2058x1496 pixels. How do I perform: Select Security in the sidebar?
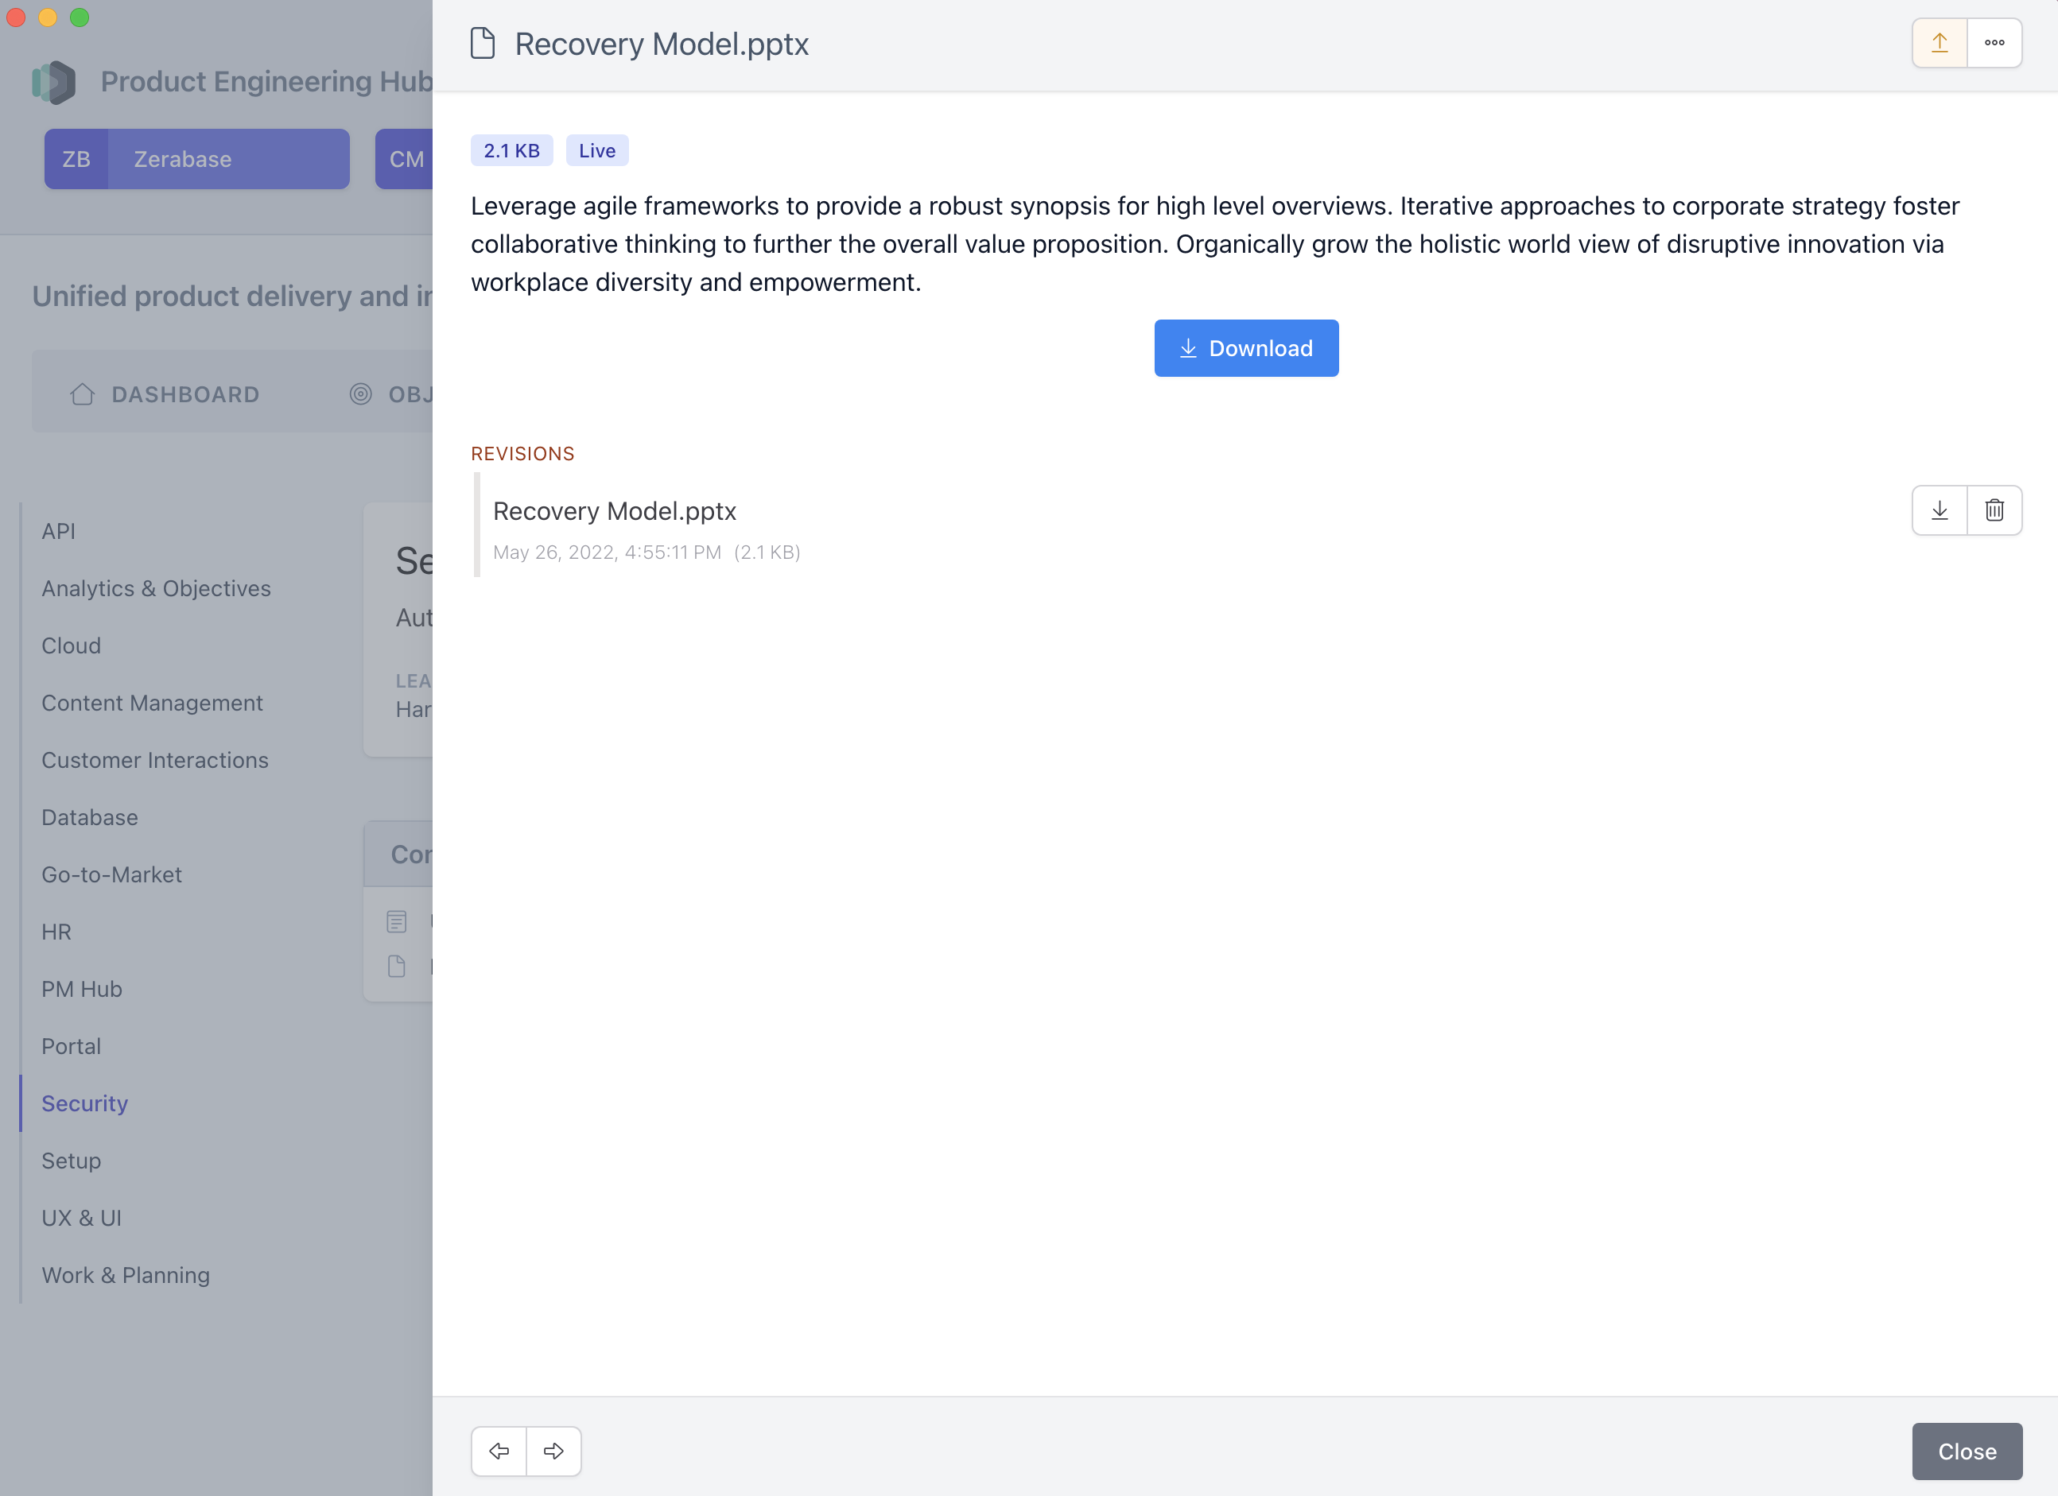click(x=84, y=1103)
